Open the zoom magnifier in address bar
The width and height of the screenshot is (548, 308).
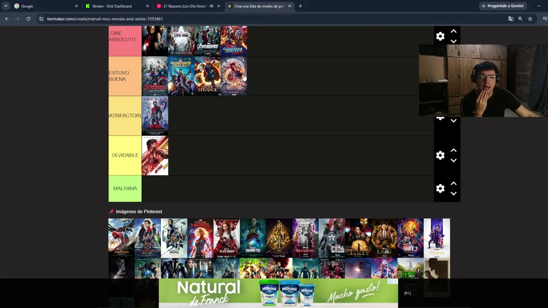520,19
